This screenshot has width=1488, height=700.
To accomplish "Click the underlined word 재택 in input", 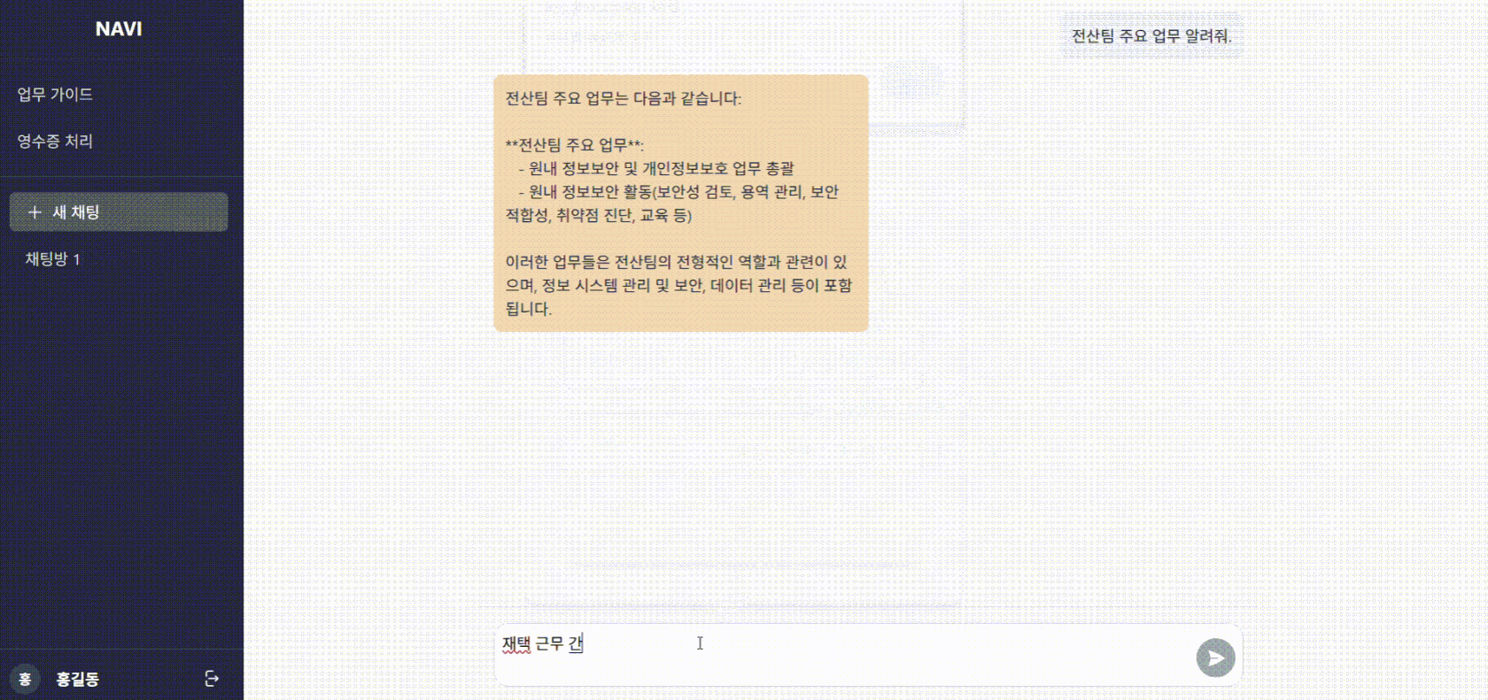I will (x=516, y=644).
